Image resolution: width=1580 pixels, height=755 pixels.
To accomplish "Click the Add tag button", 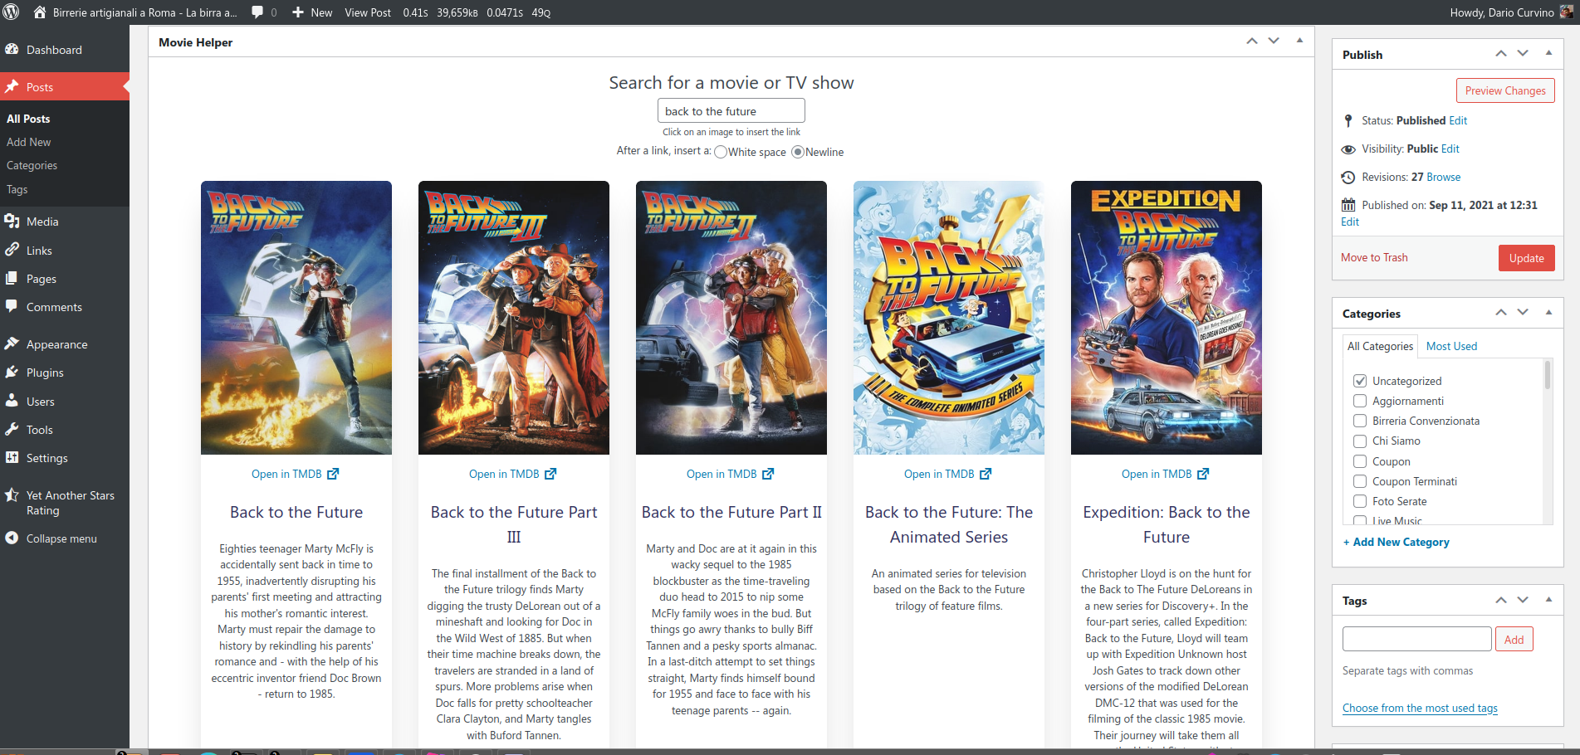I will click(1514, 639).
